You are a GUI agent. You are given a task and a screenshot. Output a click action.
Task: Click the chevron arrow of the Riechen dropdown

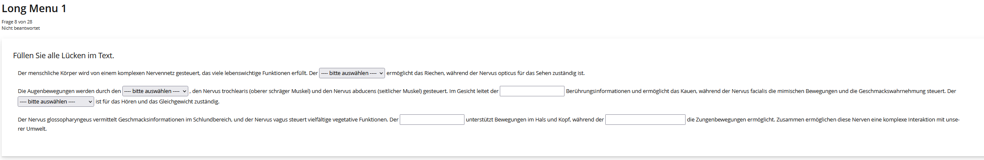pyautogui.click(x=381, y=73)
